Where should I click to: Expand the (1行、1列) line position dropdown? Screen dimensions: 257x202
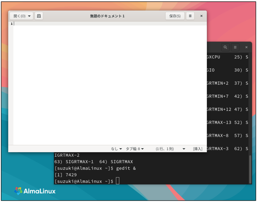pyautogui.click(x=170, y=149)
